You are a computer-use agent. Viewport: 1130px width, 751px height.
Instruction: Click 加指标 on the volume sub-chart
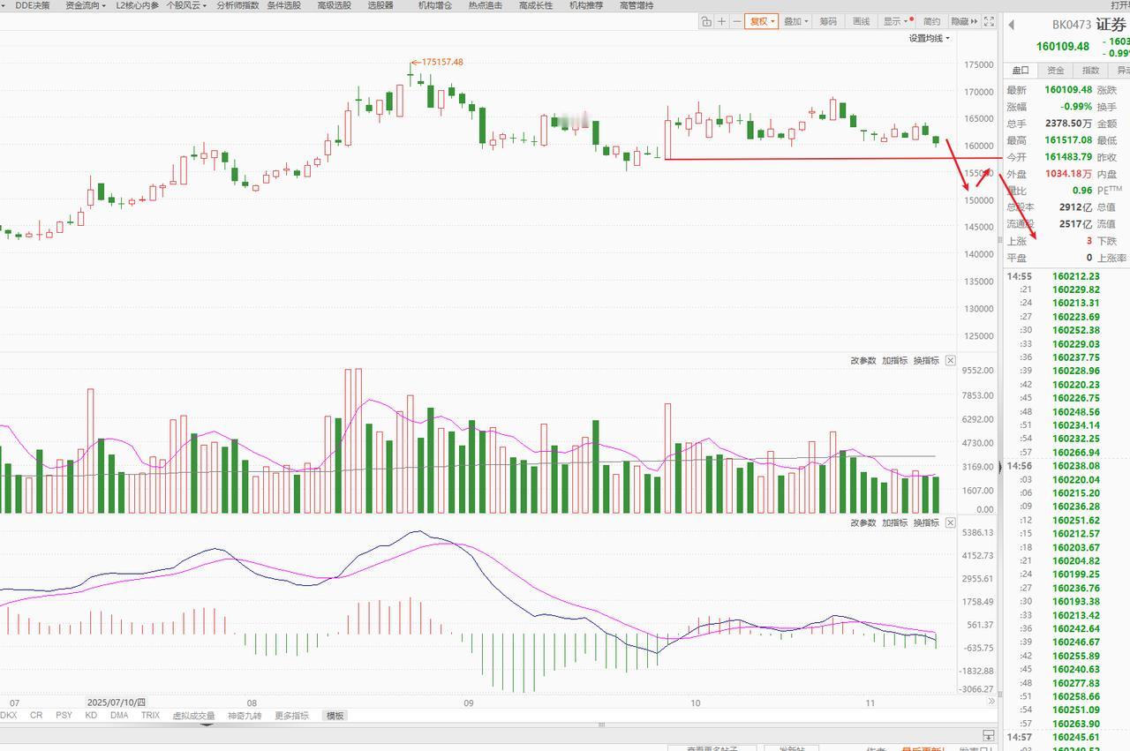894,360
